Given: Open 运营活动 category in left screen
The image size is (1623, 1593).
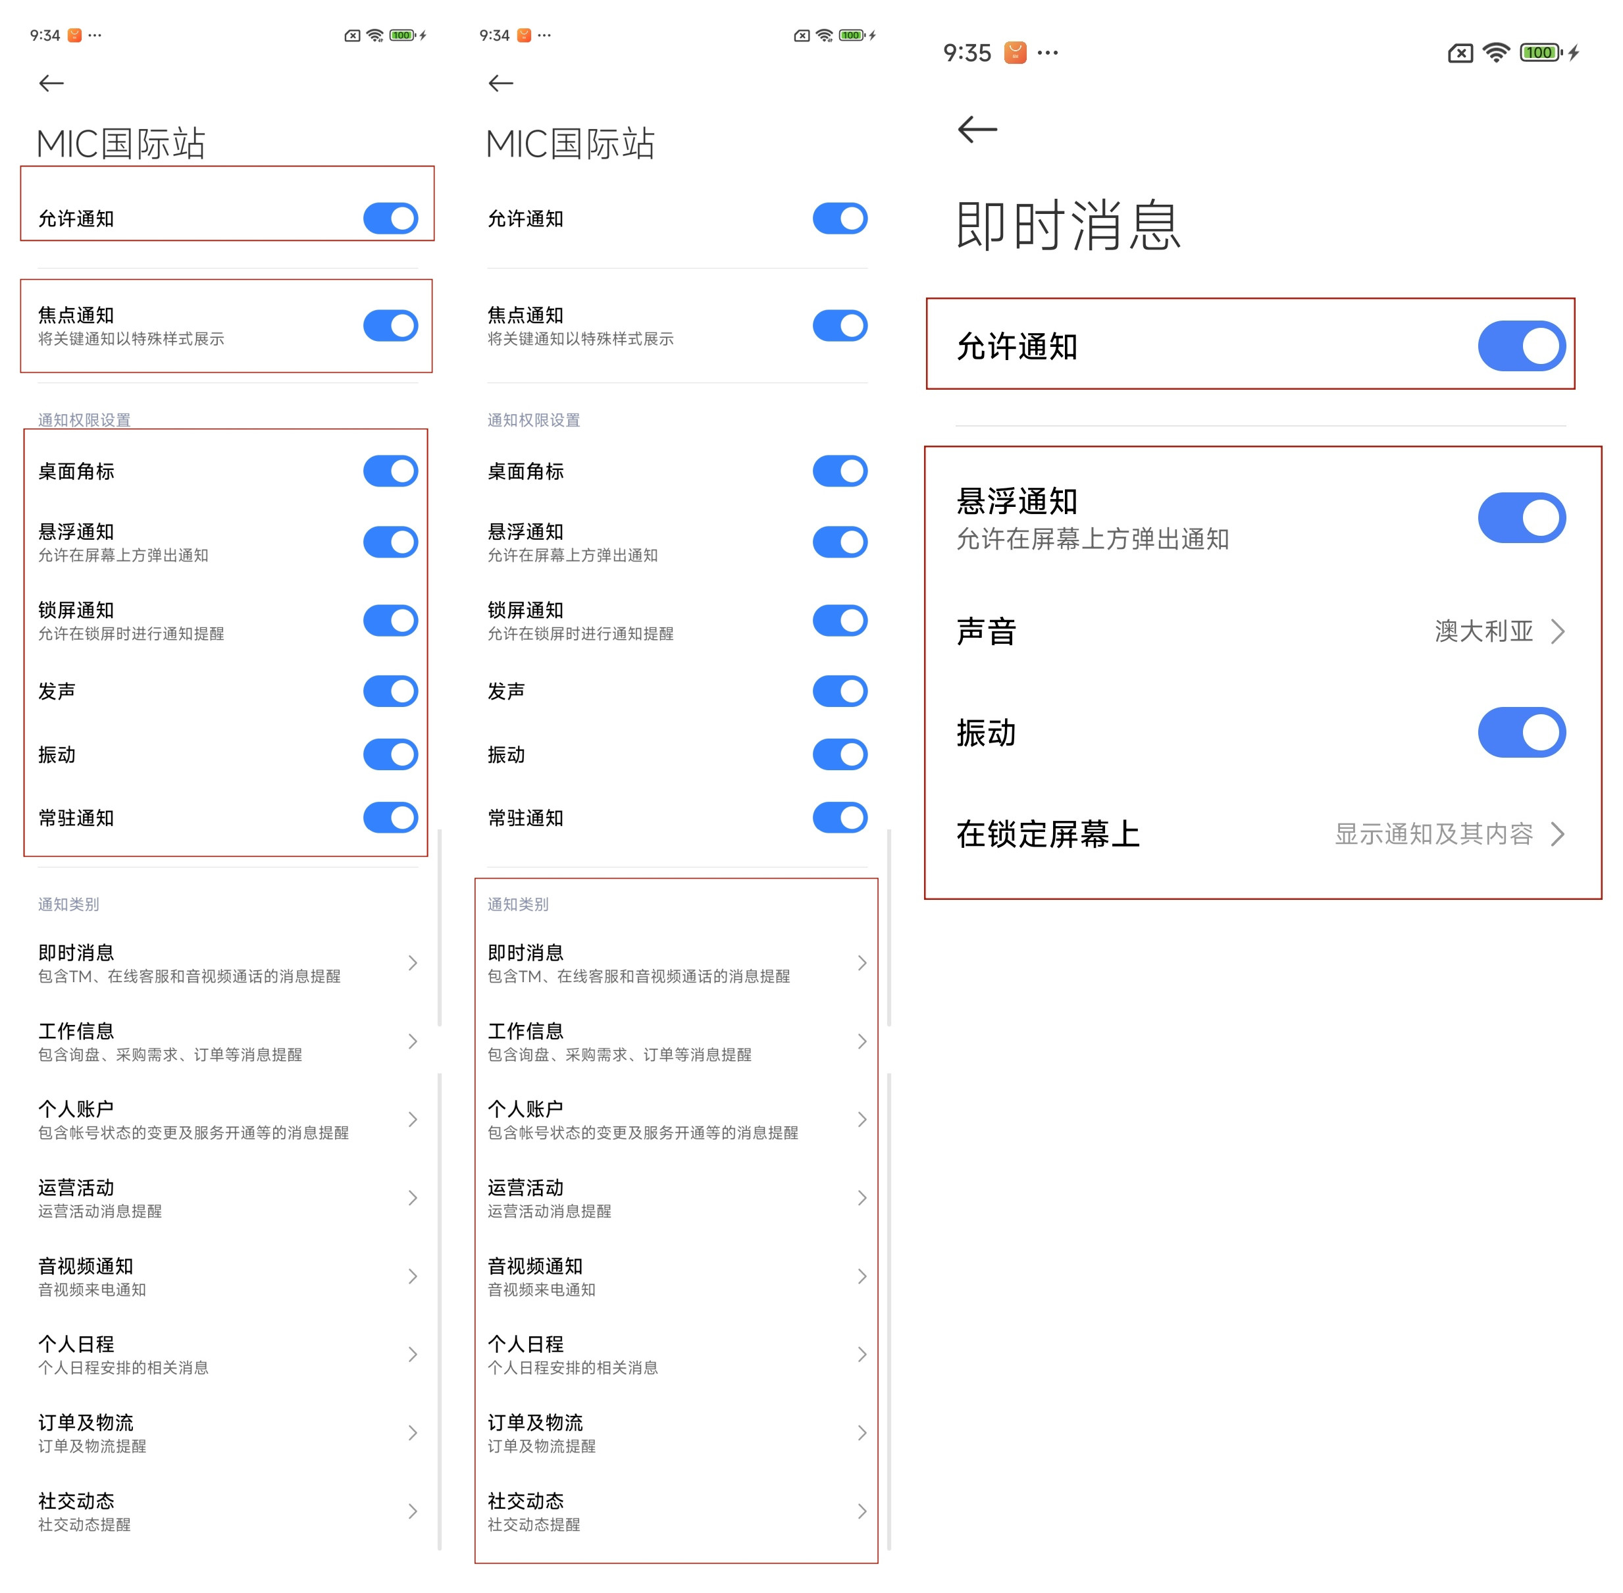Looking at the screenshot, I should point(228,1198).
